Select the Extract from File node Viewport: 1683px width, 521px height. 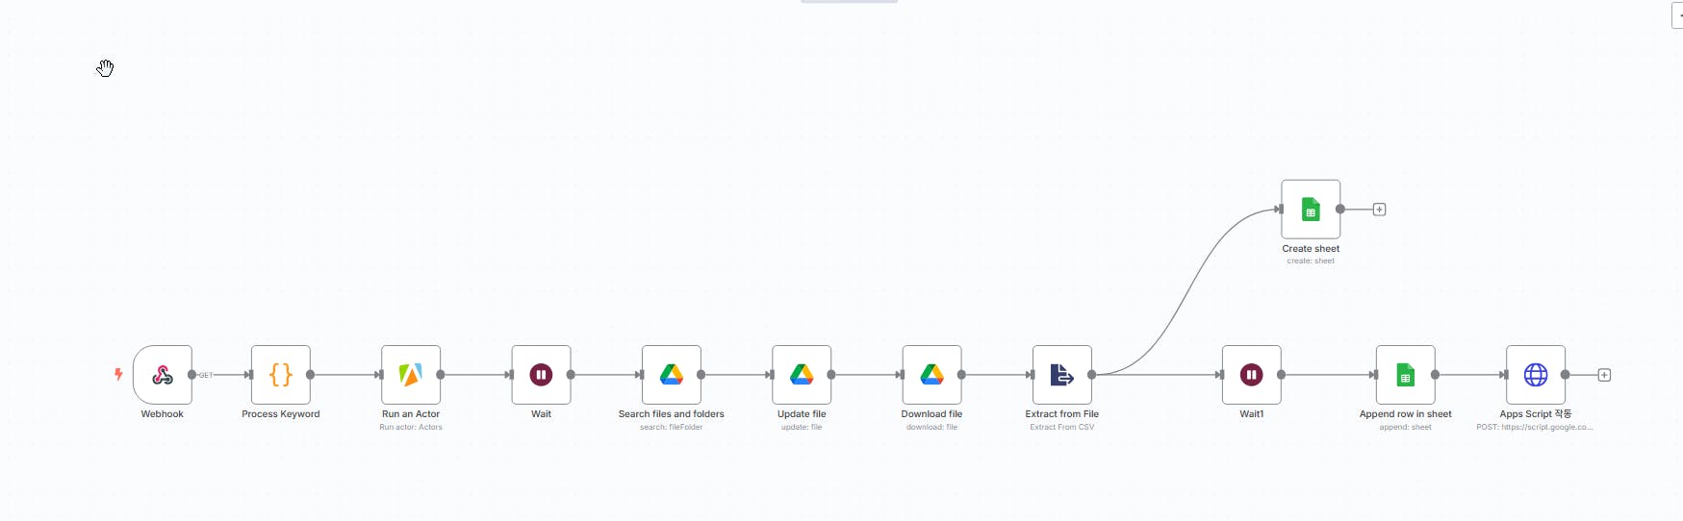click(1061, 375)
